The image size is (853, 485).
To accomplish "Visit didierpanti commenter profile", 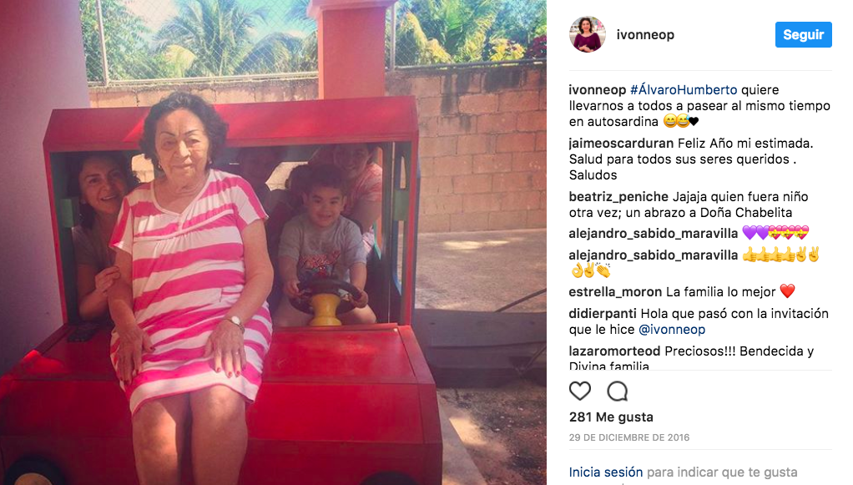I will (x=603, y=314).
